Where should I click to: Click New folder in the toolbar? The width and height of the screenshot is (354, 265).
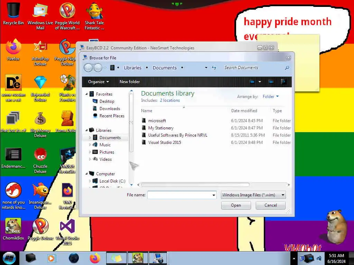click(130, 81)
